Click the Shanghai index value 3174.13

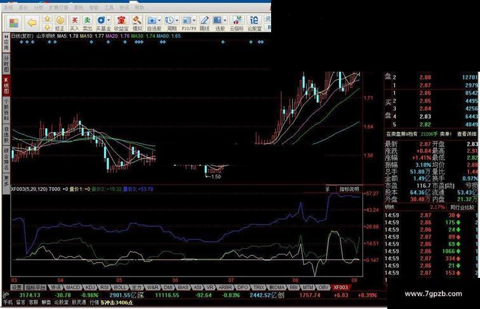(30, 295)
